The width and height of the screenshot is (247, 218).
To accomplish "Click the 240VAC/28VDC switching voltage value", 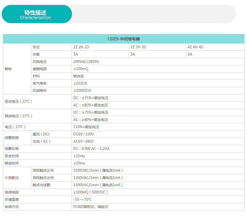I will pyautogui.click(x=86, y=62).
